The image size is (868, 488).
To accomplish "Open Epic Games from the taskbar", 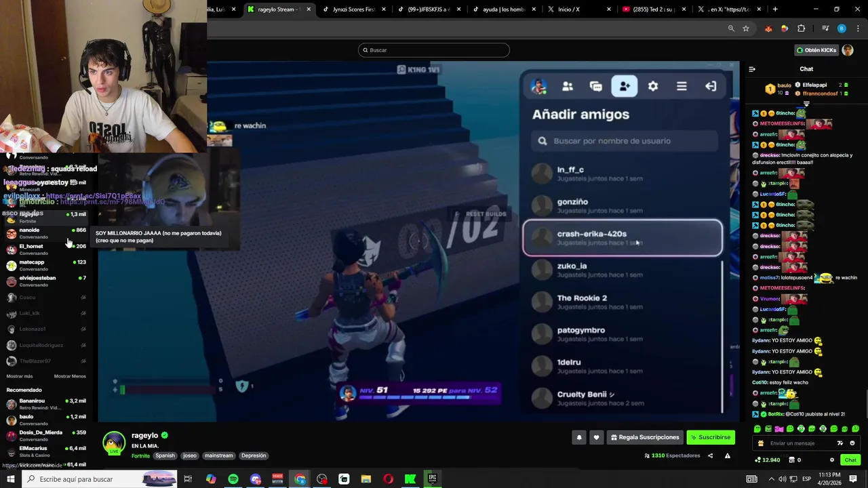I will tap(433, 479).
